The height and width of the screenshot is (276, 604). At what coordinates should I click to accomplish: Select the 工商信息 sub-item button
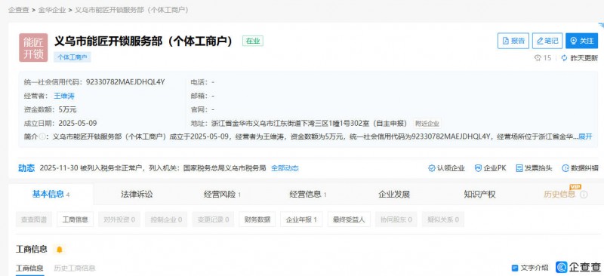pos(75,219)
